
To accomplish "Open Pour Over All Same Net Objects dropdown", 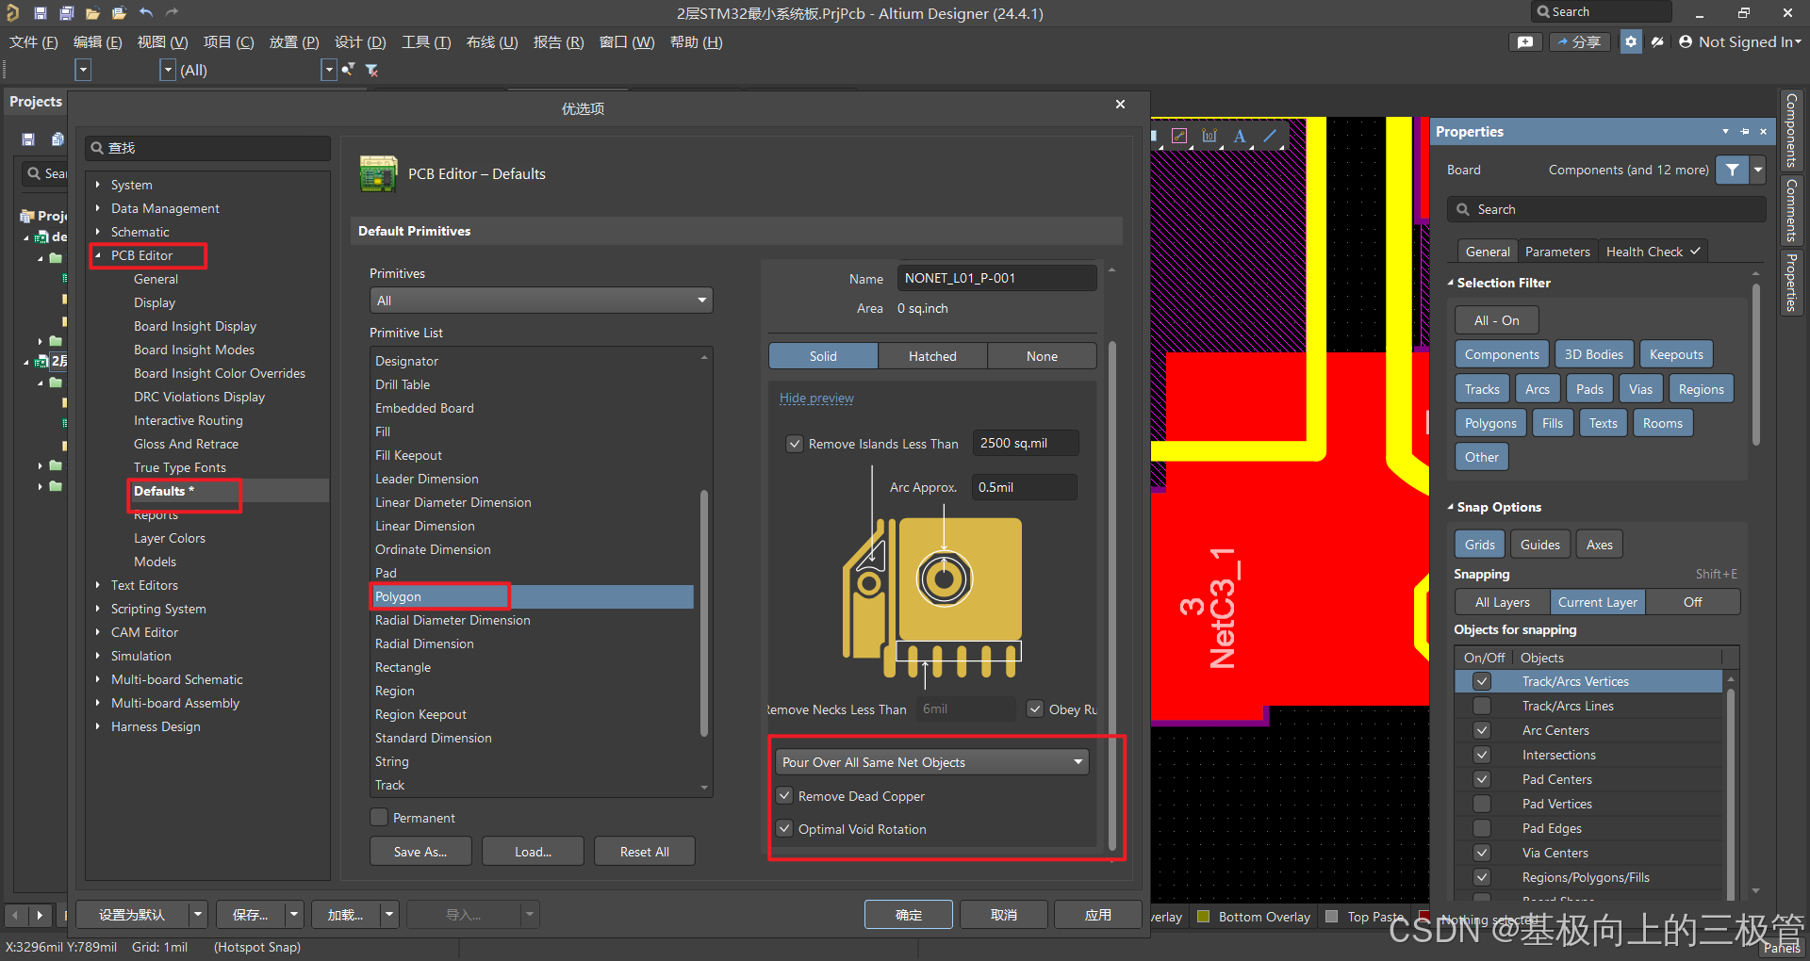I will coord(932,761).
